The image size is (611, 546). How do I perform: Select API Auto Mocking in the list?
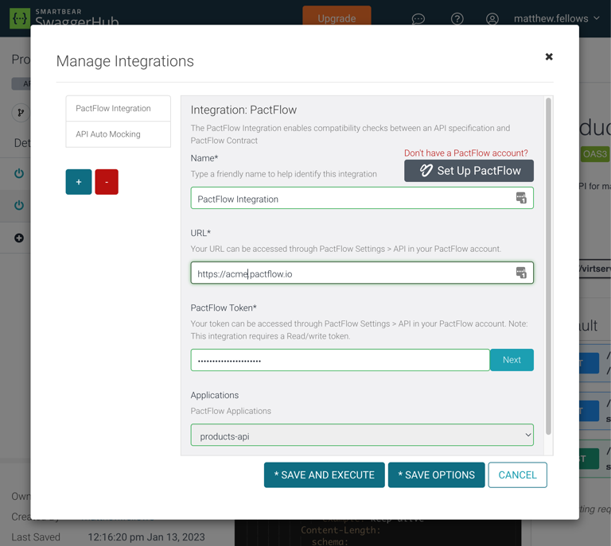[x=118, y=134]
